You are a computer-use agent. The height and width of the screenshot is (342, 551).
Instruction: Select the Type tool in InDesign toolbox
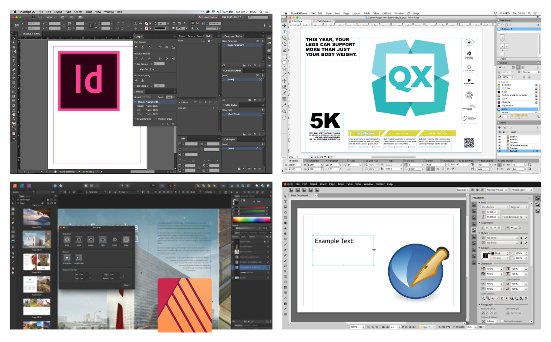click(14, 61)
